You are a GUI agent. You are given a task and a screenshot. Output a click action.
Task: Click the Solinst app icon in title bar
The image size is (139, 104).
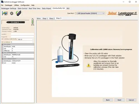[x=2, y=2]
